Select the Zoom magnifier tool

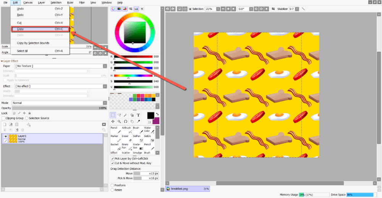click(119, 121)
